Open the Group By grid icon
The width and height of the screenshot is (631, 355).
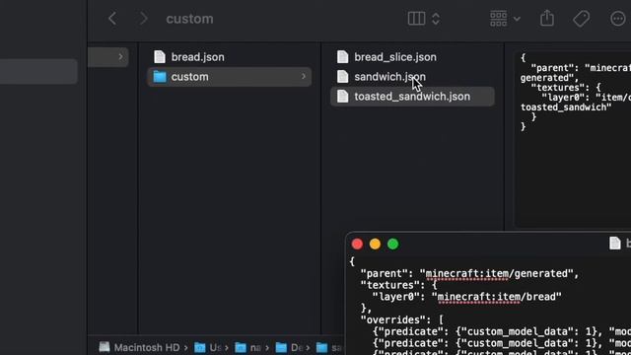(498, 19)
